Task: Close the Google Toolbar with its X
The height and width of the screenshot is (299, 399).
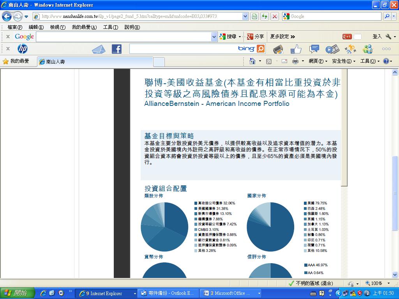Action: point(8,37)
